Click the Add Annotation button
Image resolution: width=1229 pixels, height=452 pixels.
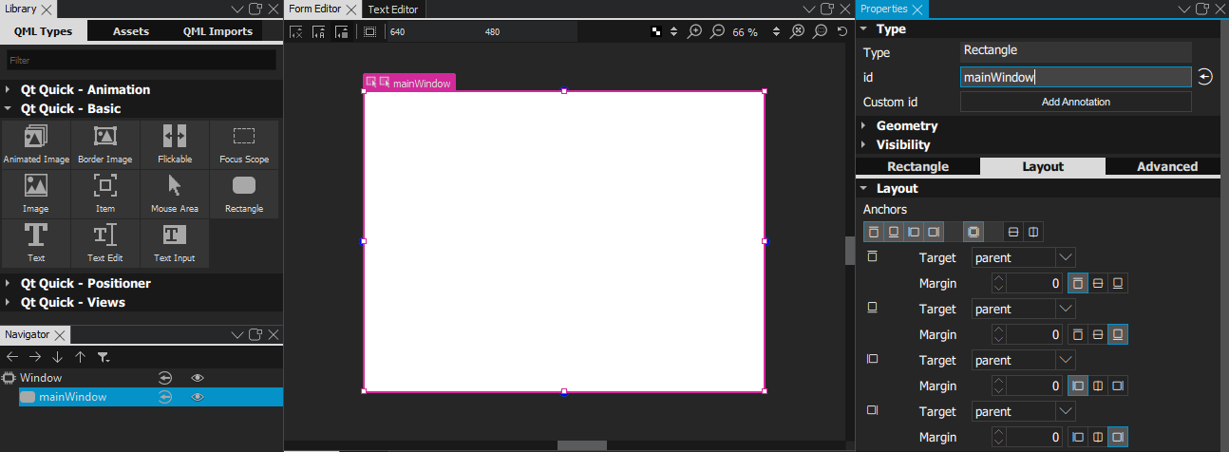1075,102
